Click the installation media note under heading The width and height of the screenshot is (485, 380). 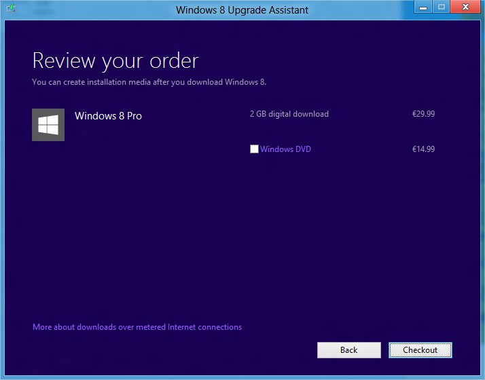pos(149,82)
